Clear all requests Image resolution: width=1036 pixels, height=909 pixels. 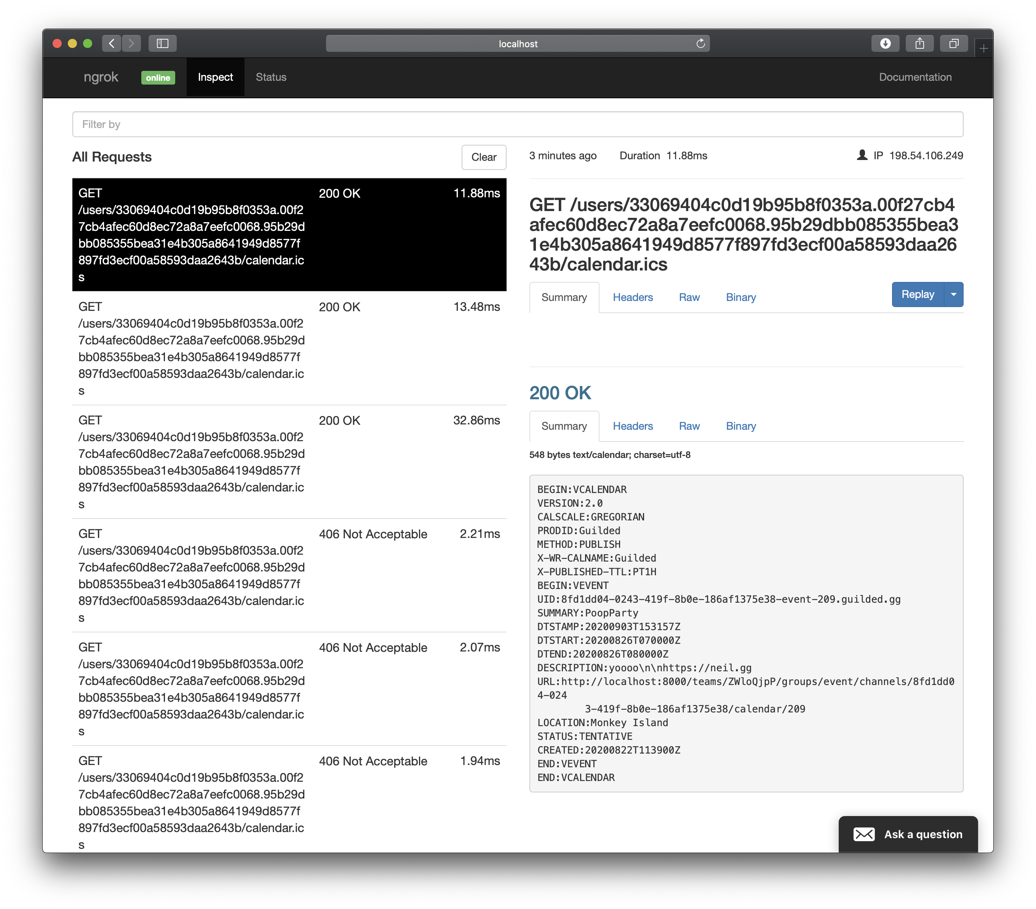tap(484, 157)
